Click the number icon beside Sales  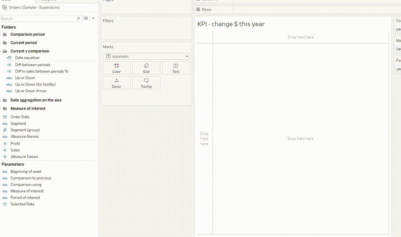5,150
